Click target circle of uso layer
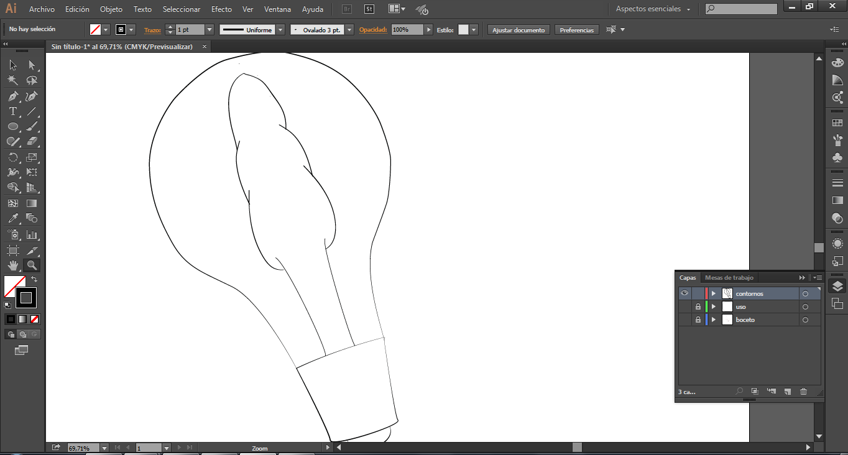Screen dimensions: 848x455 point(805,307)
